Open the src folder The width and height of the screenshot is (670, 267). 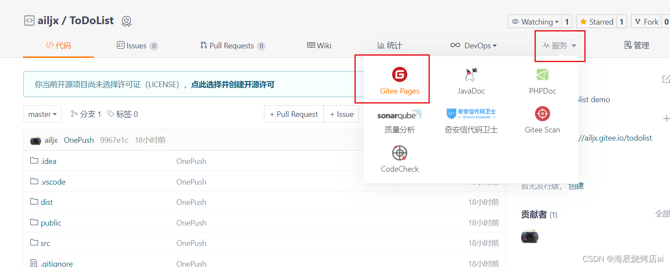(45, 243)
